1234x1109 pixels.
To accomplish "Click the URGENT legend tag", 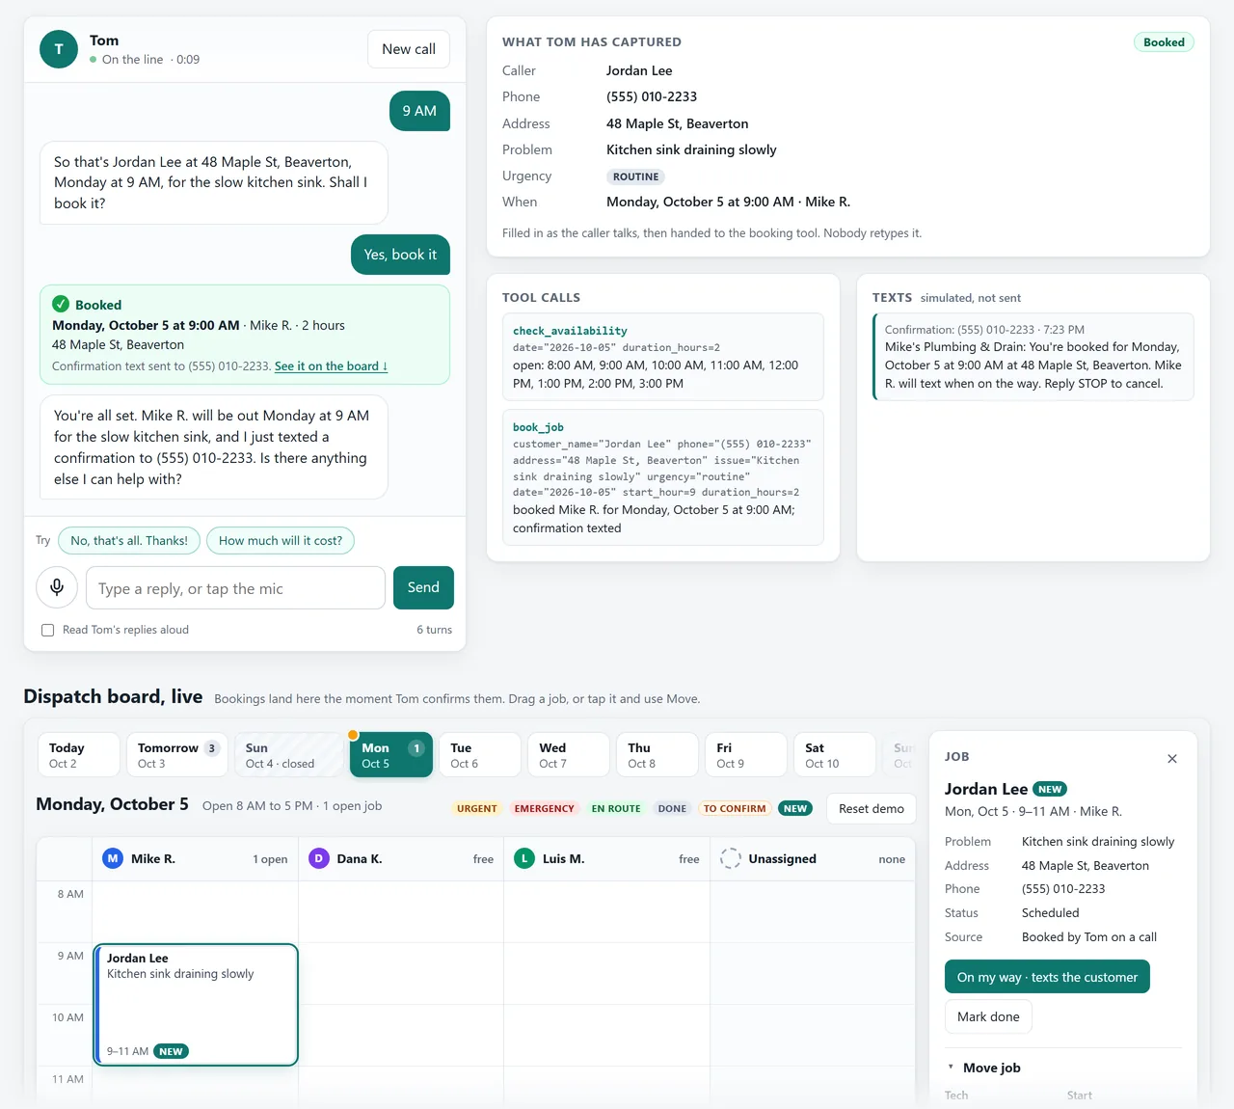I will tap(477, 809).
